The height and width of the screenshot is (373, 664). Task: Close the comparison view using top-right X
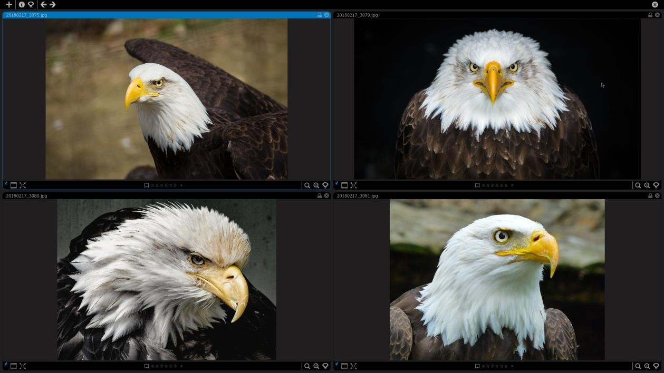(x=655, y=4)
